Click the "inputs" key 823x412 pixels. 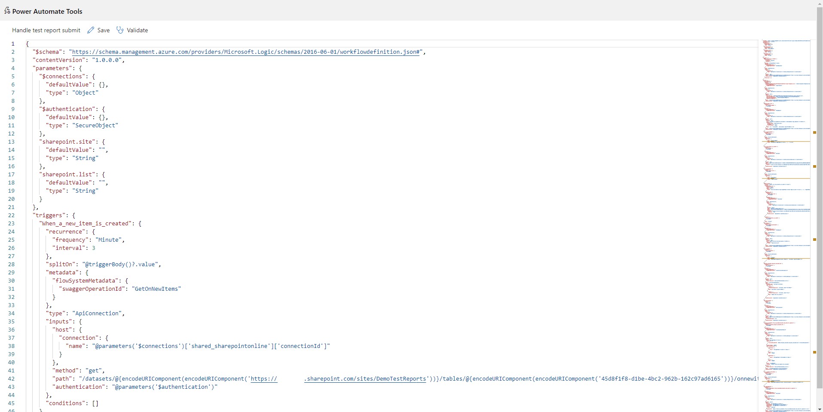tap(59, 321)
